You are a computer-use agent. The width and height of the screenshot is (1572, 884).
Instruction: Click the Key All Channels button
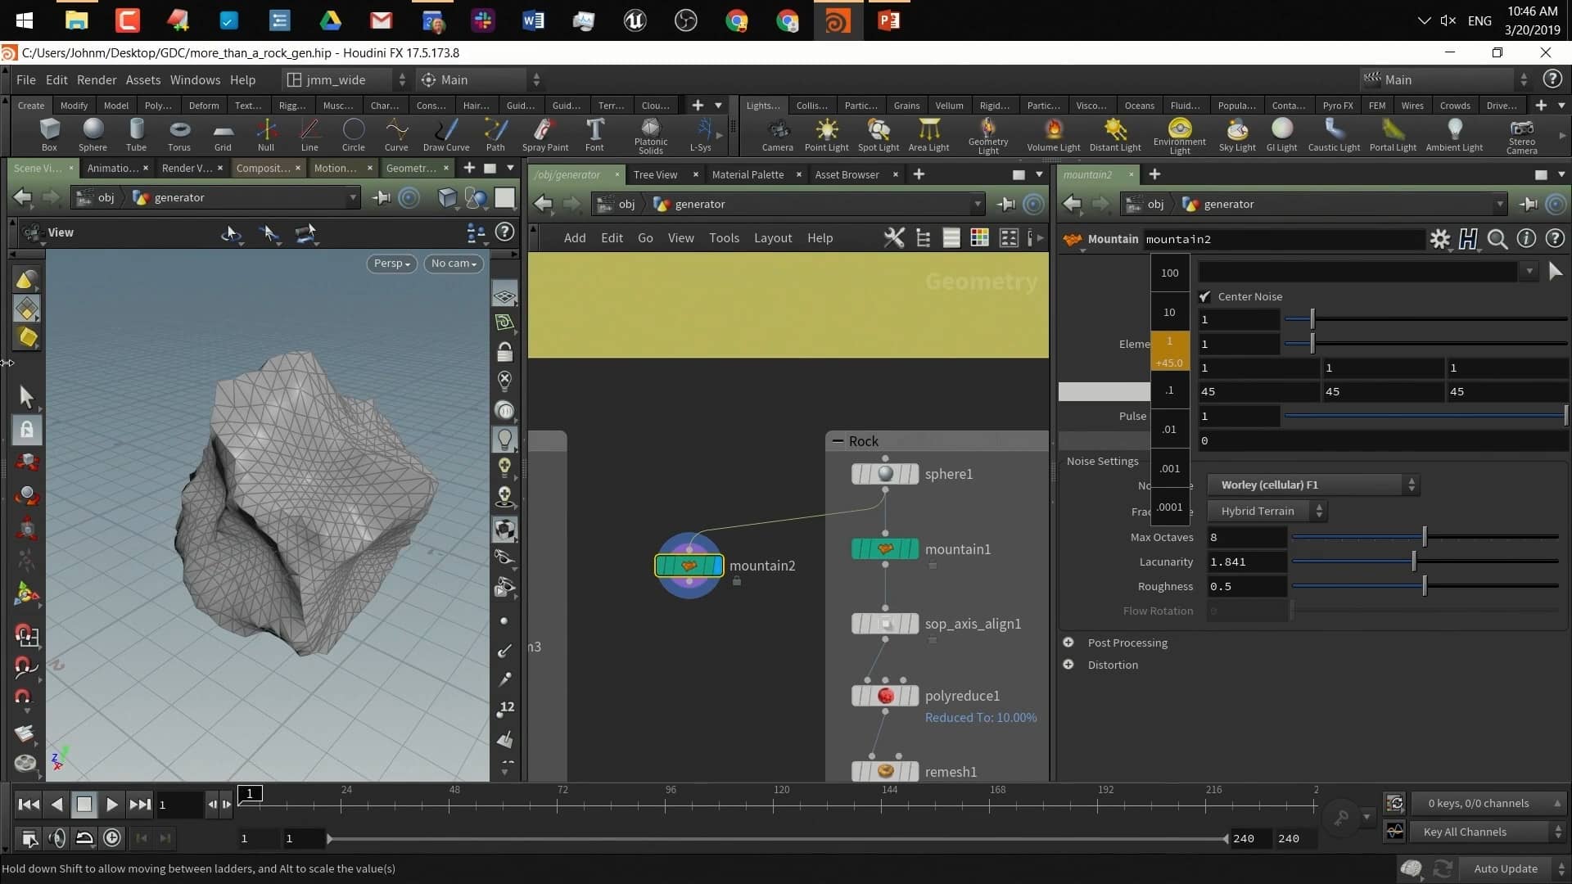1482,832
